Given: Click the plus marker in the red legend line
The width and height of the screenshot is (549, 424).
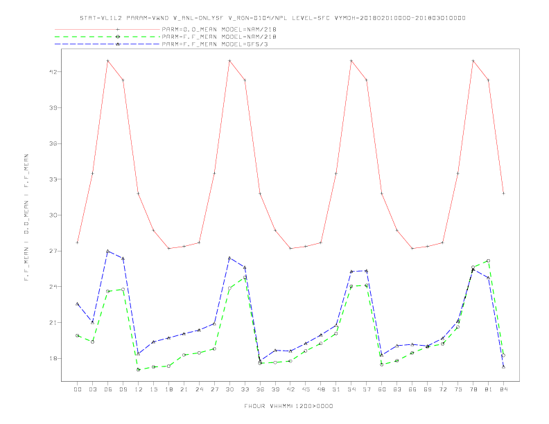Looking at the screenshot, I should (118, 29).
